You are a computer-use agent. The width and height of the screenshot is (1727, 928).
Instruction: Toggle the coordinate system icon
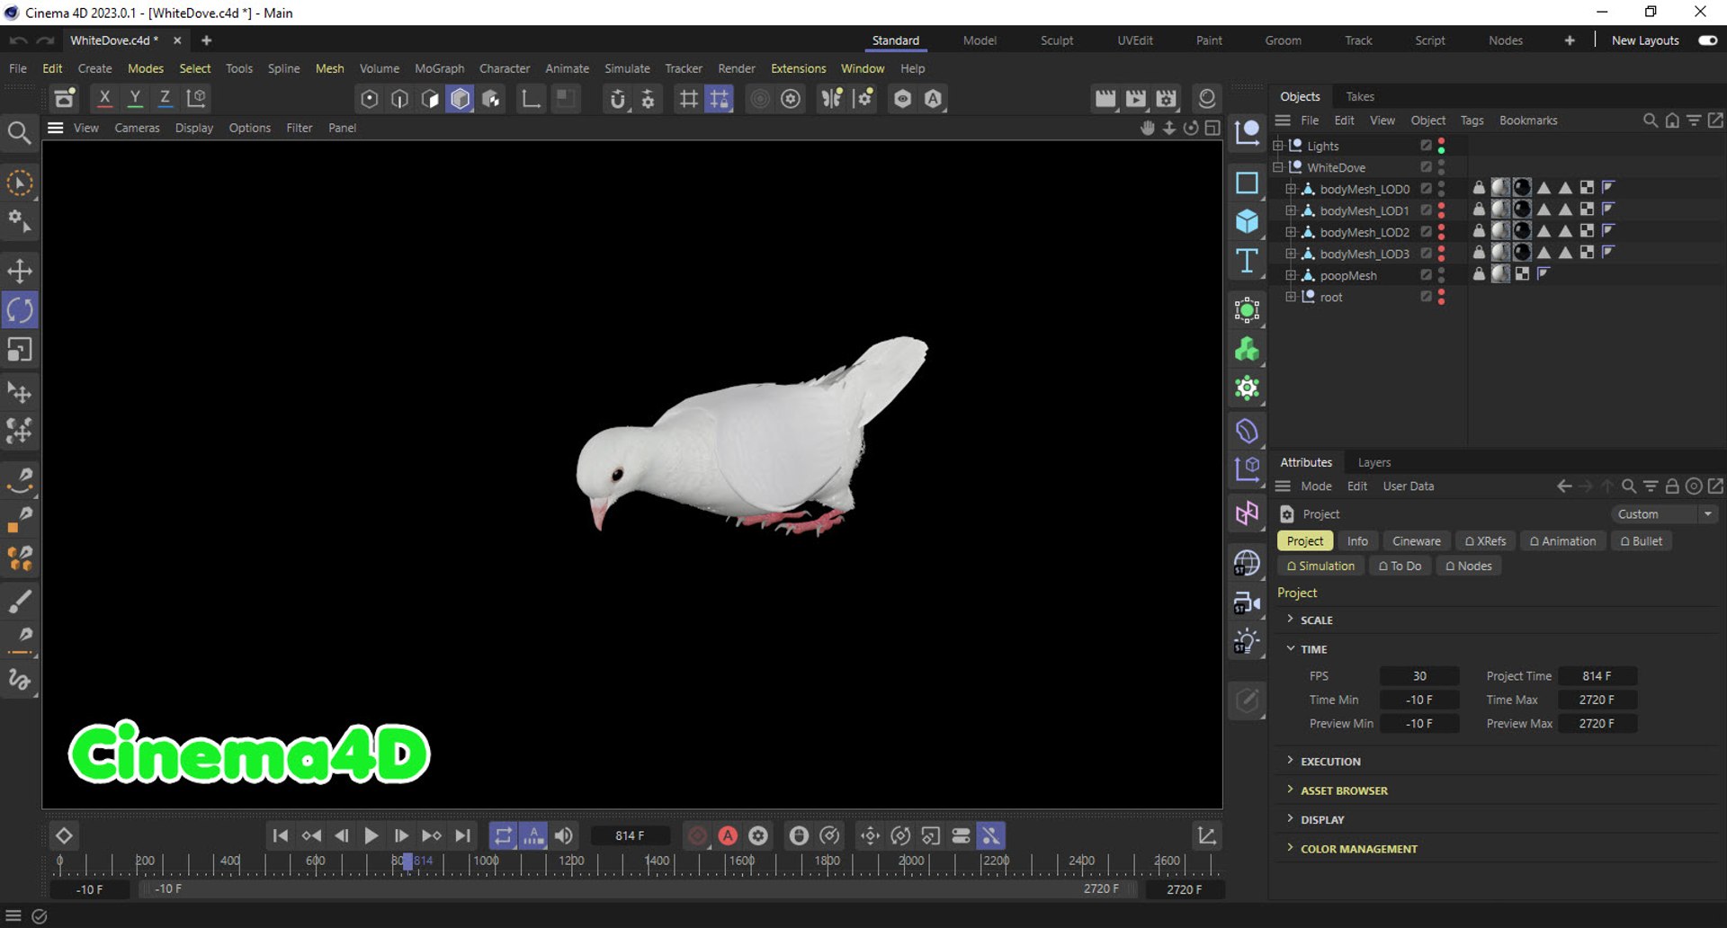[x=196, y=98]
